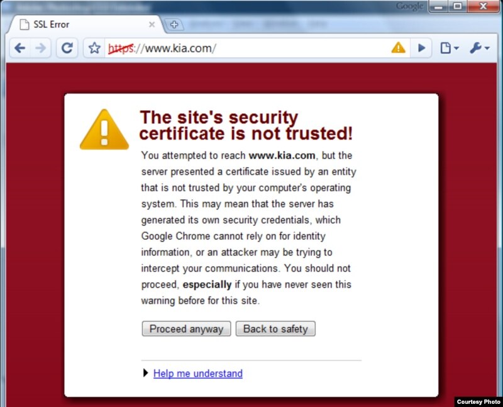Expand the Help me understand triangle
503x407 pixels.
[146, 372]
